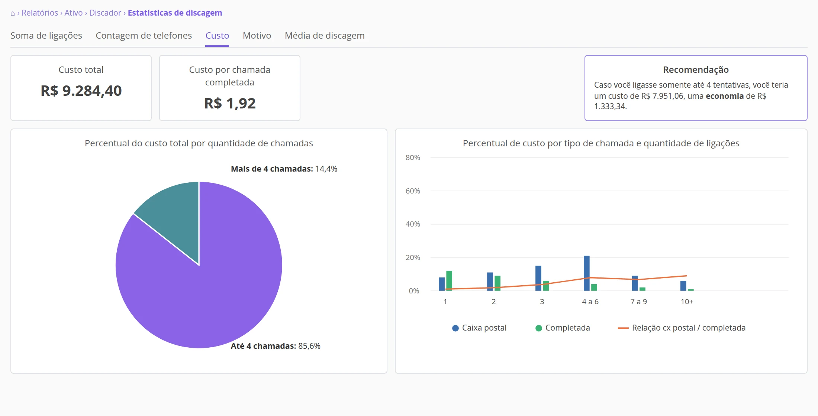Click the R$ 1,92 cost per call value
Viewport: 818px width, 416px height.
click(x=230, y=103)
